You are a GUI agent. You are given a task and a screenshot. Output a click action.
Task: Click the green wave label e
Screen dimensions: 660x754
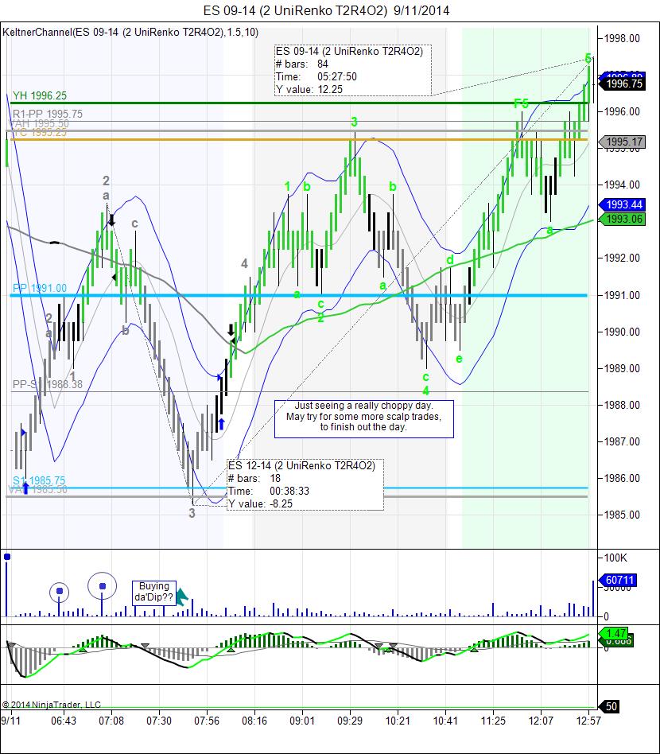click(459, 359)
